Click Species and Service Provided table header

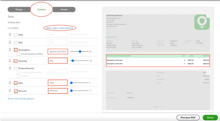tap(119, 56)
